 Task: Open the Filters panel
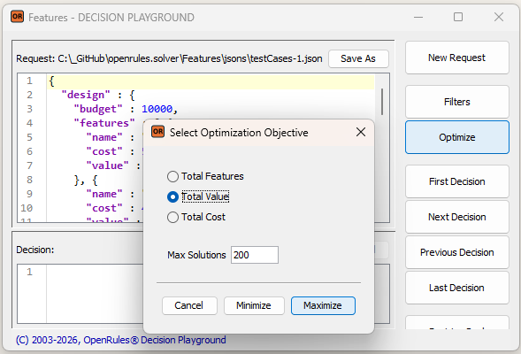click(457, 102)
